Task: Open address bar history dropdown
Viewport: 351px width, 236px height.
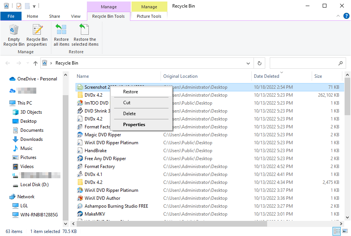Action: 248,63
